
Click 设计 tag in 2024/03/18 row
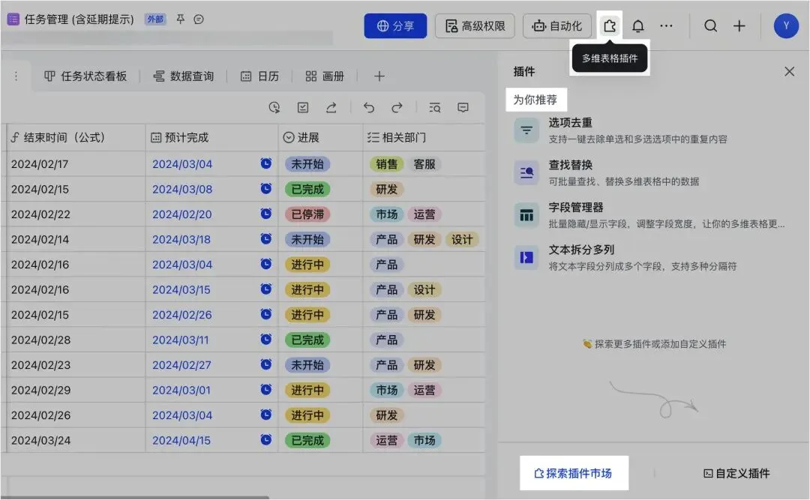click(462, 239)
